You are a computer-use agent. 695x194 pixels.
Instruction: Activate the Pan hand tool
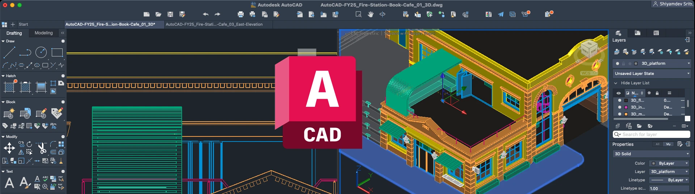[370, 14]
